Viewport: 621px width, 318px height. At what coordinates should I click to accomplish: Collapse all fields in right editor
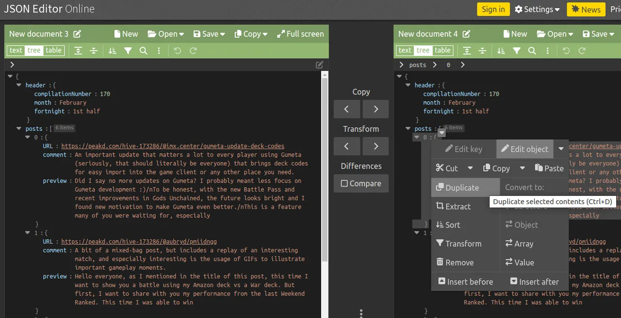tap(483, 50)
